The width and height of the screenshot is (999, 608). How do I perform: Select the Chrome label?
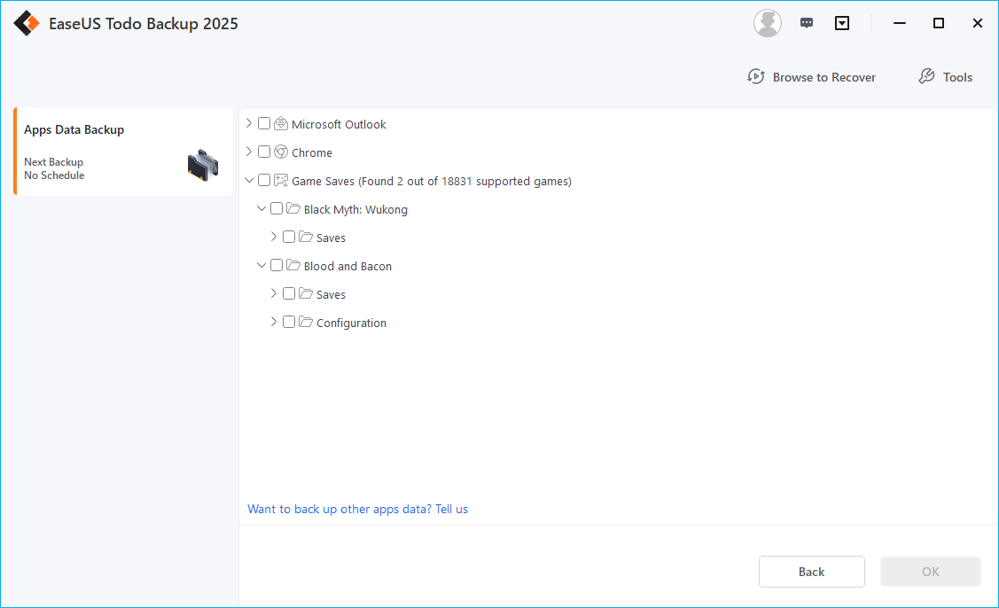click(x=311, y=153)
